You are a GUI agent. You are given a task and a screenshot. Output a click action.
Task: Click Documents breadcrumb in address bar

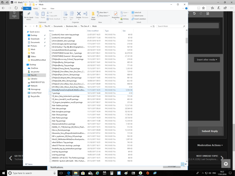coord(58,26)
